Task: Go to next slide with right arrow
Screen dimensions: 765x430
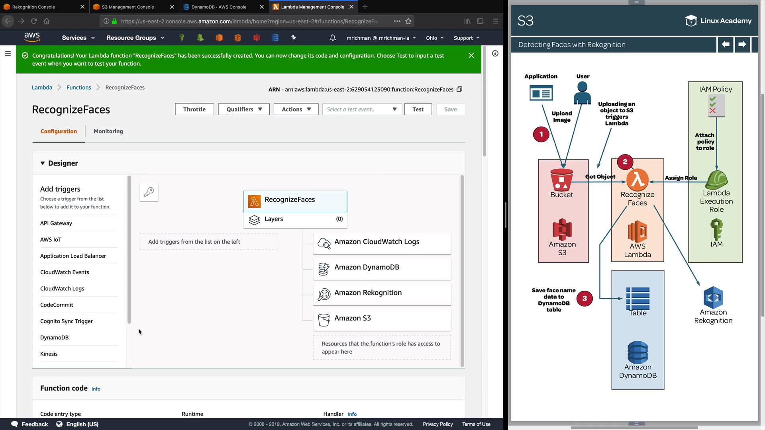Action: point(742,45)
